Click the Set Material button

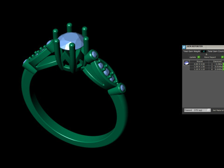(218, 110)
